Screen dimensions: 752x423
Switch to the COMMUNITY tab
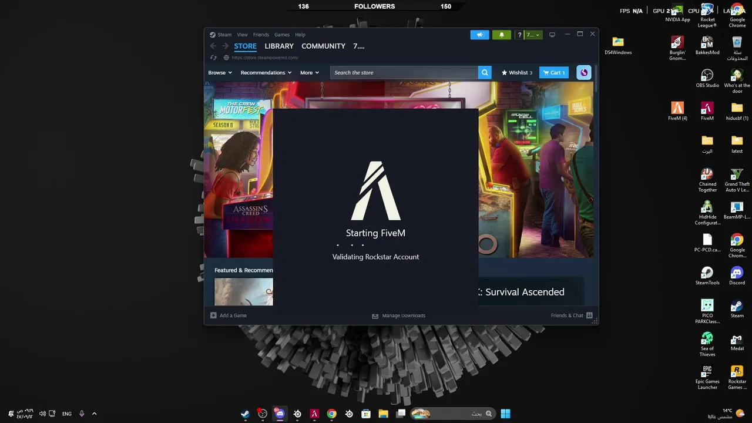coord(323,46)
